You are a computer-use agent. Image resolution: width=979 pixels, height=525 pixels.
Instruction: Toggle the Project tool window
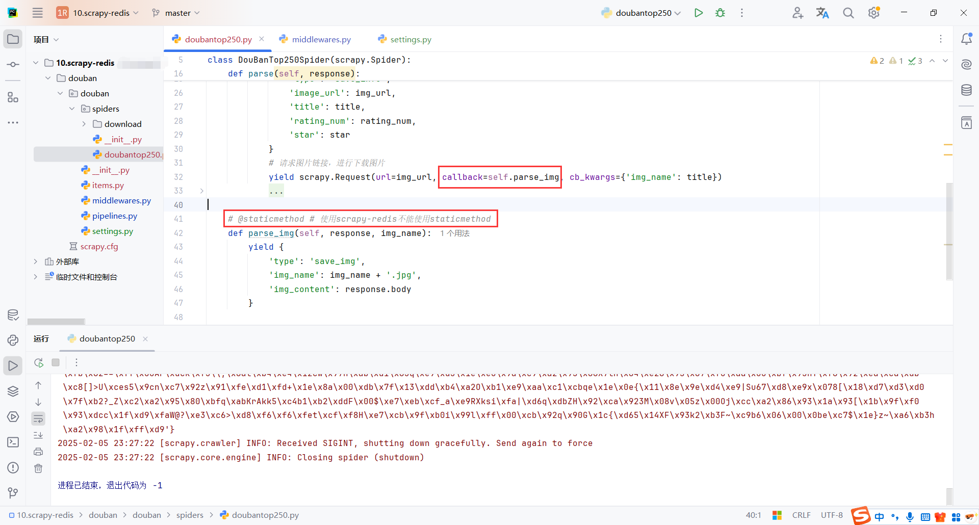[13, 39]
